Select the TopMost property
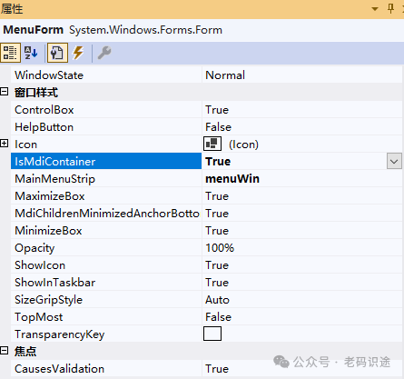Screen dimensions: 404x379 [x=39, y=317]
